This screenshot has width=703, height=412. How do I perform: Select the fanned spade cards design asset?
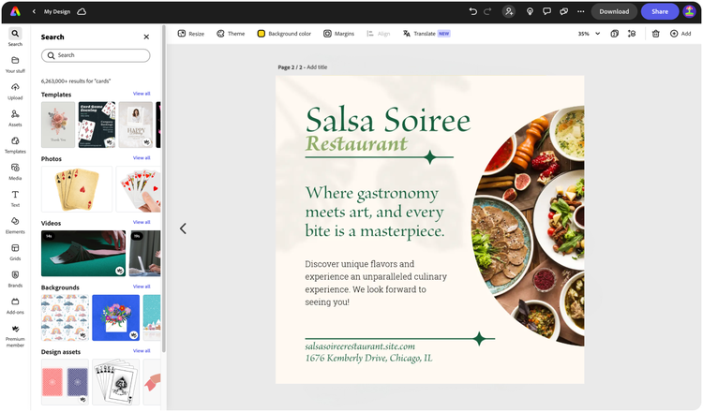click(115, 381)
